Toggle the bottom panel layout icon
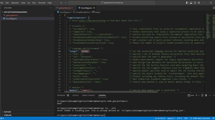Image resolution: width=215 pixels, height=120 pixels. click(191, 3)
